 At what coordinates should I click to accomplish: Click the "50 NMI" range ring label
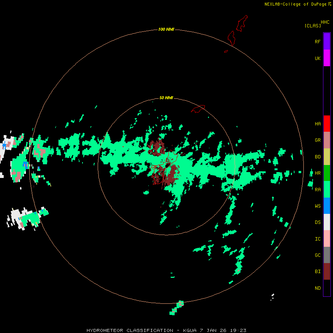166,98
